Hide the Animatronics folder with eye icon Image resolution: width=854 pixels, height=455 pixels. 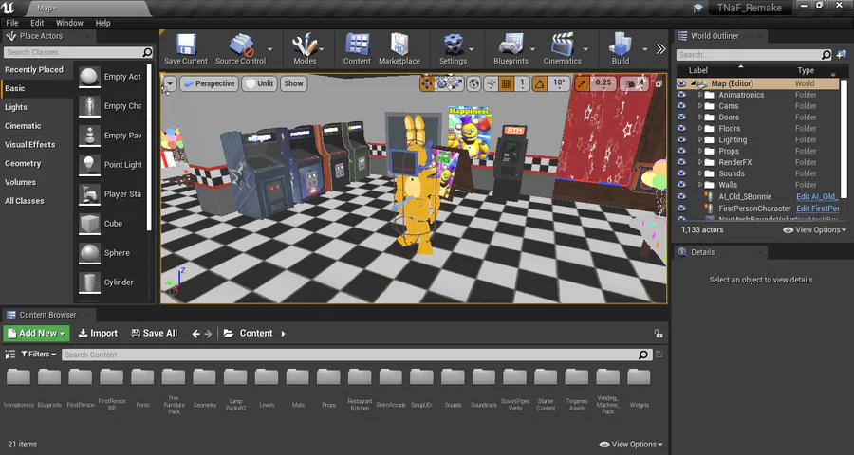point(681,95)
